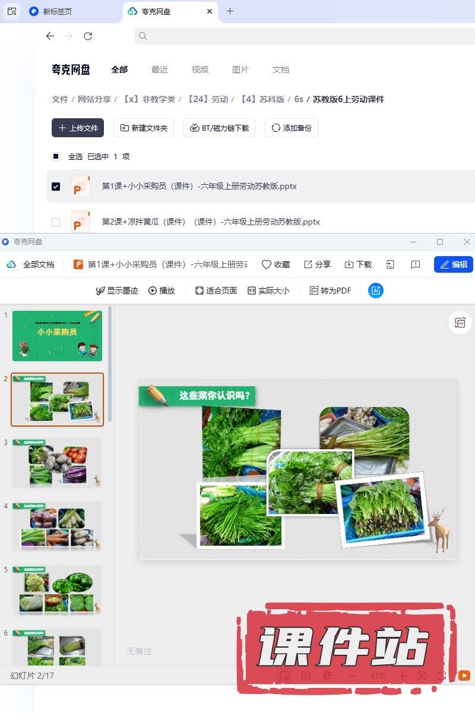Click the 上传文件 button

click(78, 128)
